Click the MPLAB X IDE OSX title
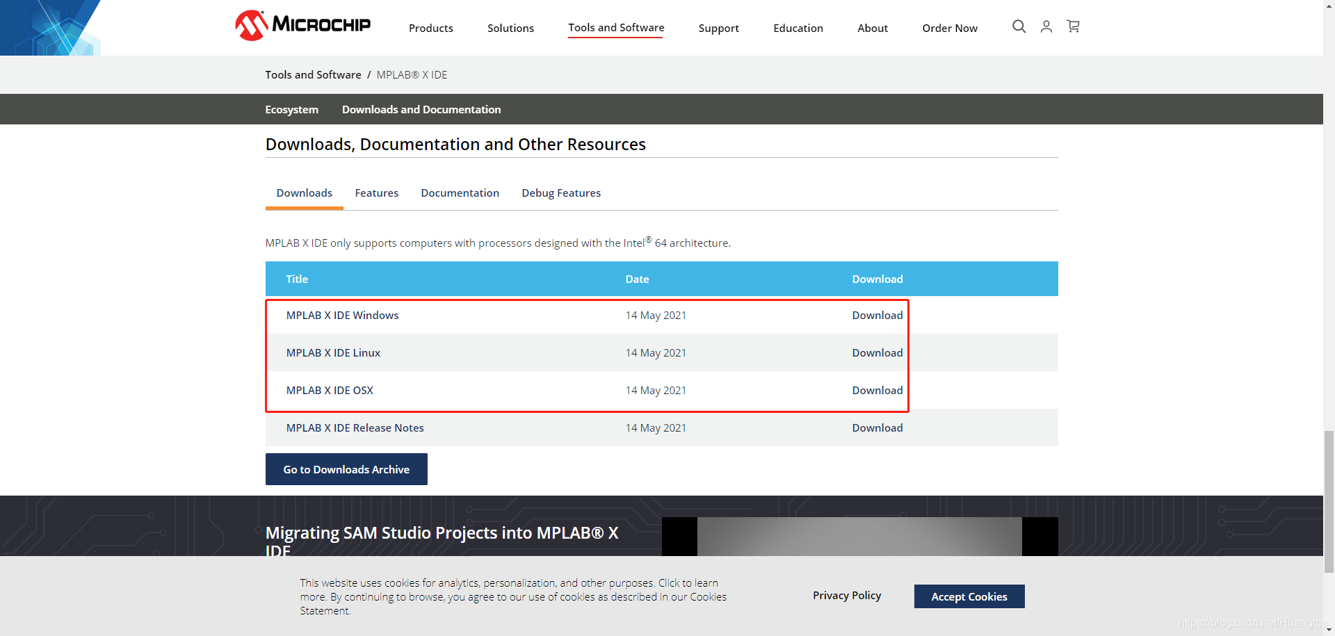The image size is (1335, 636). (x=330, y=390)
